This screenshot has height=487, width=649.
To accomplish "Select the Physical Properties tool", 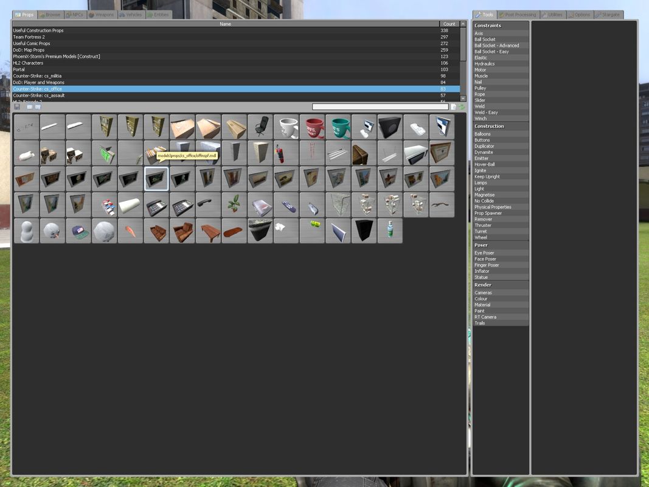I will tap(501, 207).
